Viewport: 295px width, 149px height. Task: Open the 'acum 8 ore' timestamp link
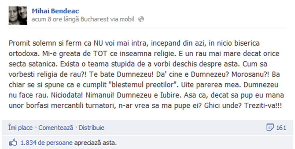(45, 19)
